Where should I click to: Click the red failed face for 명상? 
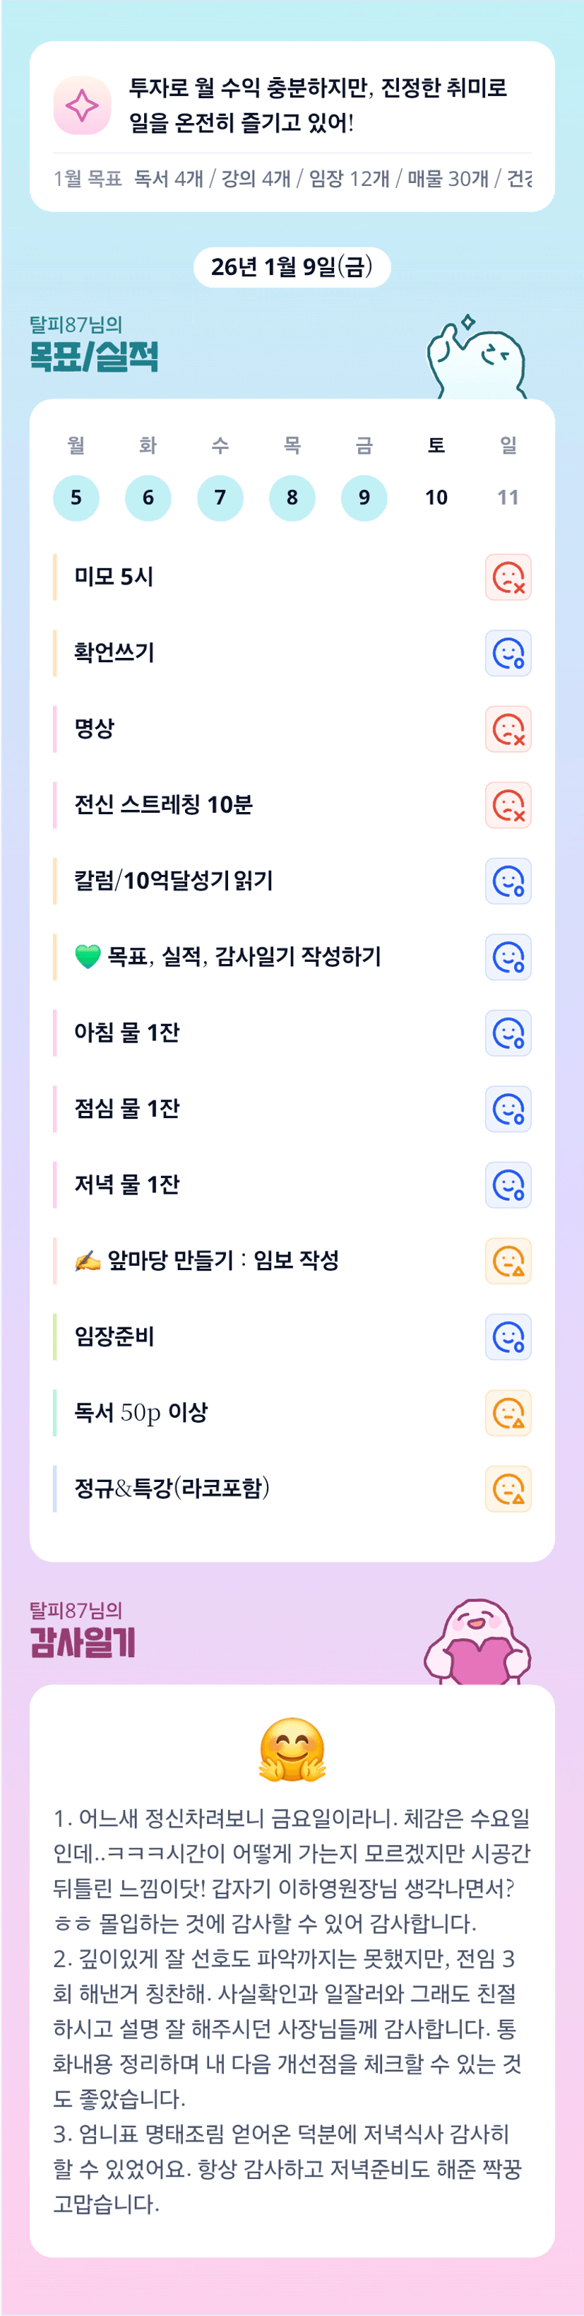[508, 729]
